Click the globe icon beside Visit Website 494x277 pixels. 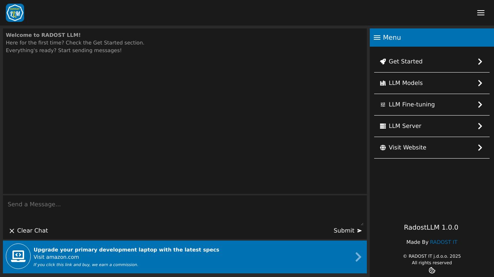[x=383, y=148]
